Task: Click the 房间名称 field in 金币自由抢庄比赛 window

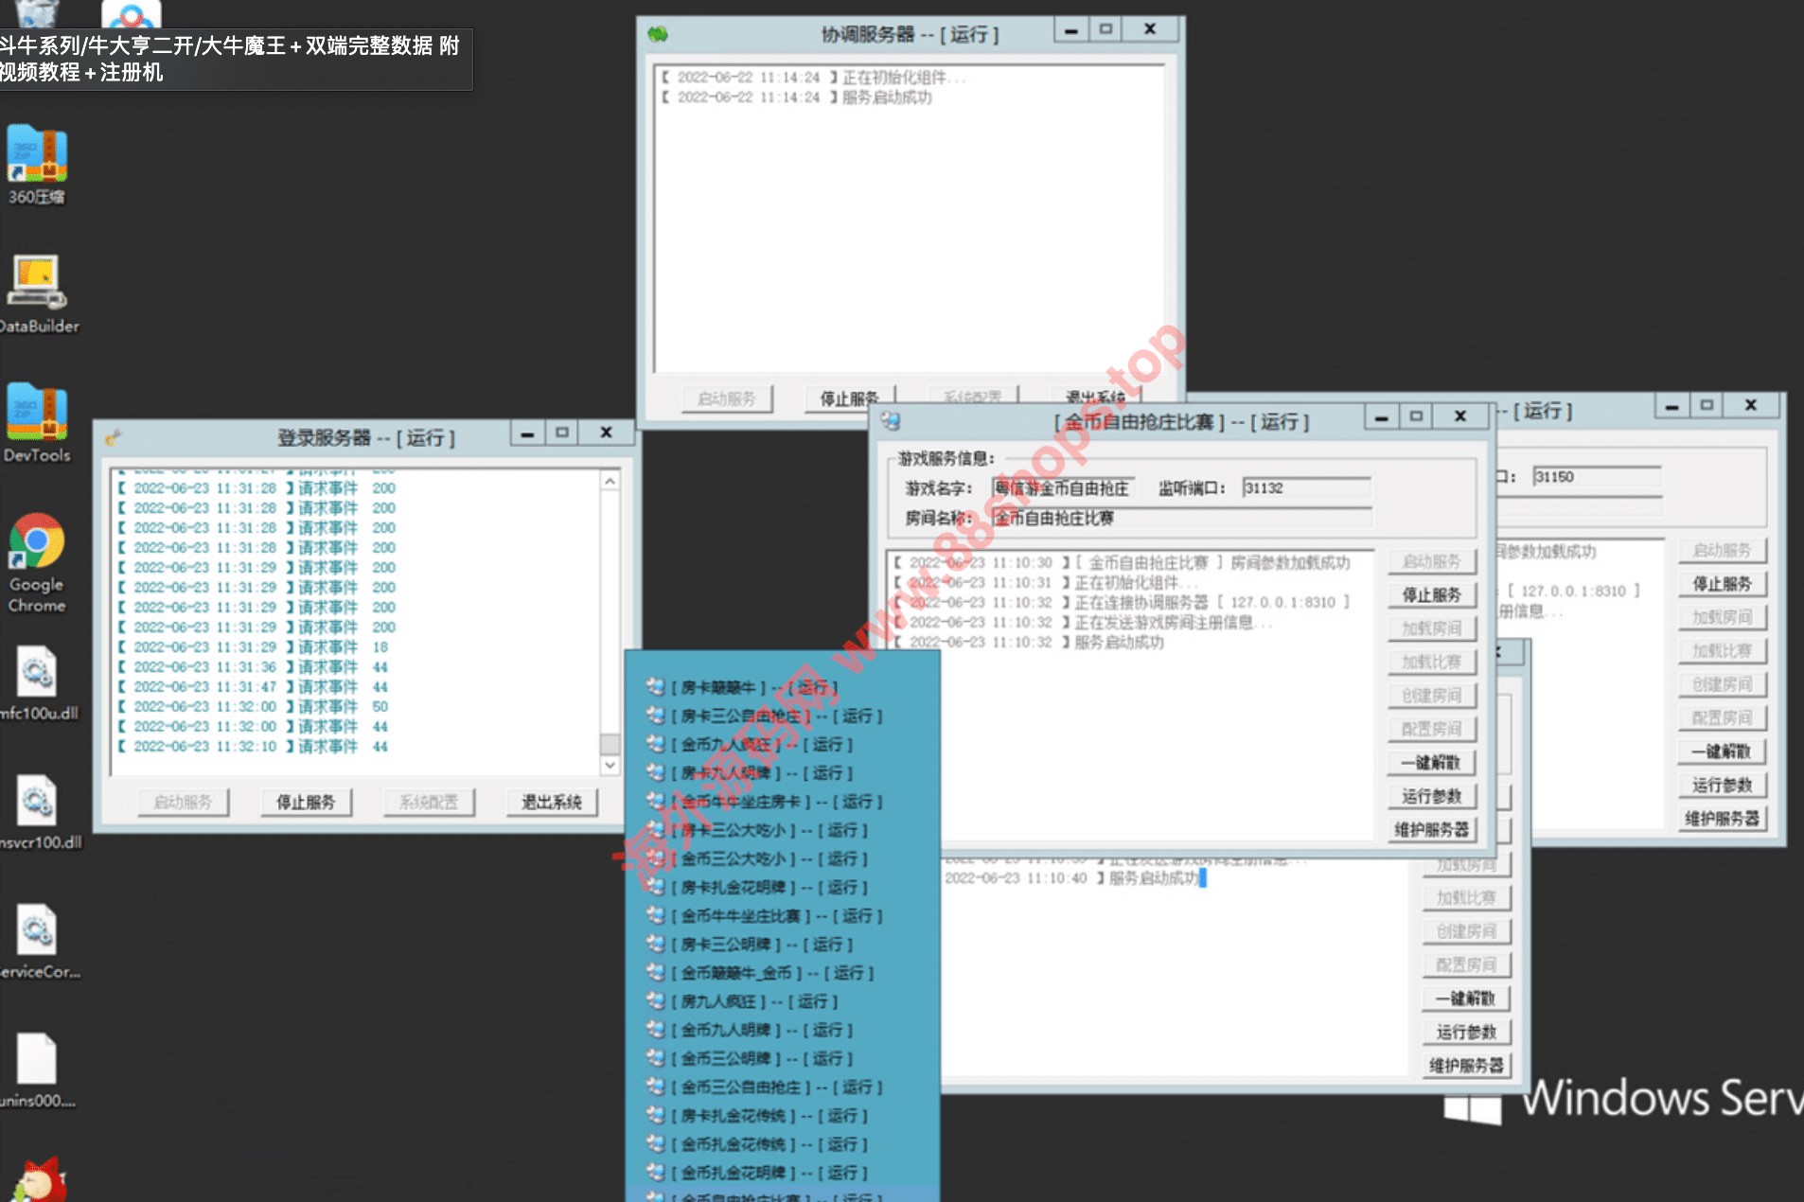Action: (1181, 519)
